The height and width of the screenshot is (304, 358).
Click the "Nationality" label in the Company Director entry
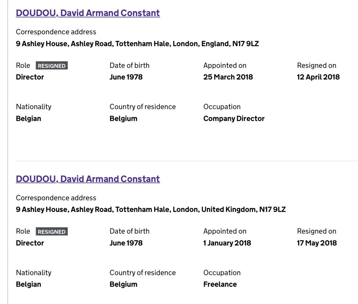[x=34, y=107]
